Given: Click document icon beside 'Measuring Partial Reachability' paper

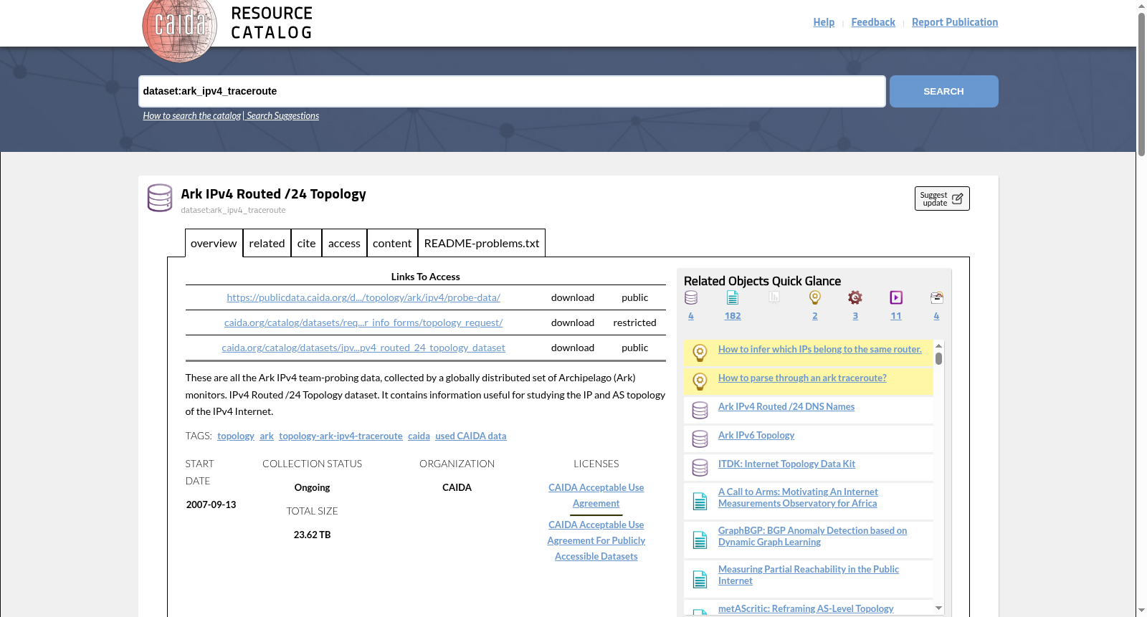Looking at the screenshot, I should tap(700, 578).
